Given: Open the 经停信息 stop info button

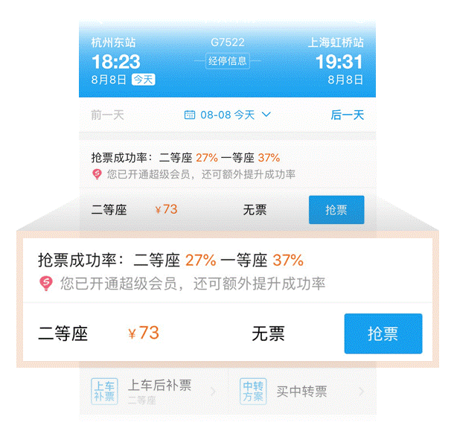Looking at the screenshot, I should point(227,62).
